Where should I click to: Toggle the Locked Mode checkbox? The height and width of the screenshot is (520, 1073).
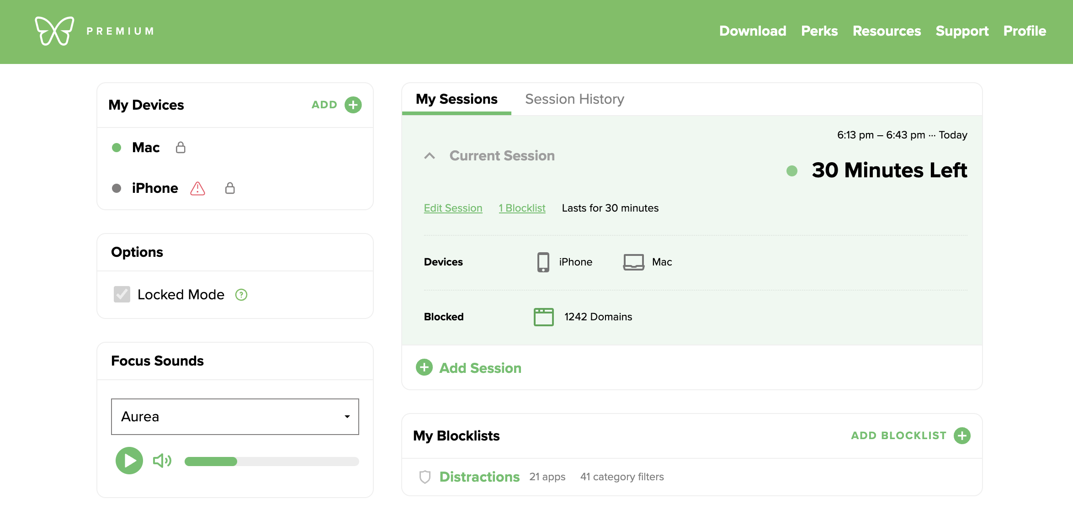tap(122, 295)
